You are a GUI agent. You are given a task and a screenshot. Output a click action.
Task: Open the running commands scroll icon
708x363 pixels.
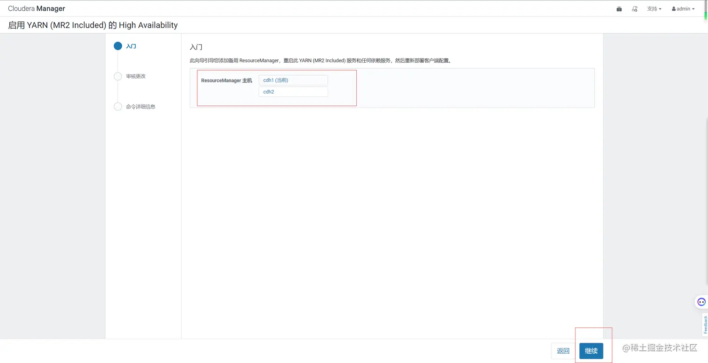click(634, 9)
